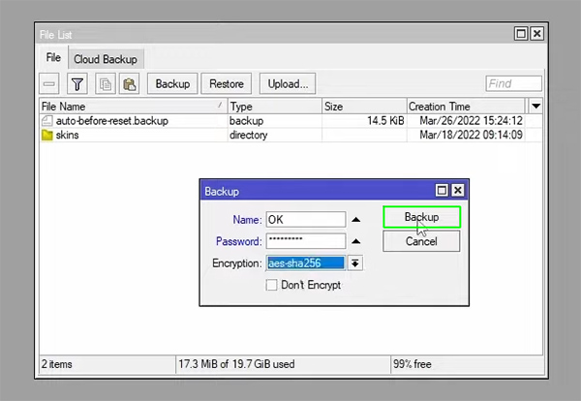The image size is (581, 401).
Task: Click the Paste clipboard icon
Action: coord(129,84)
